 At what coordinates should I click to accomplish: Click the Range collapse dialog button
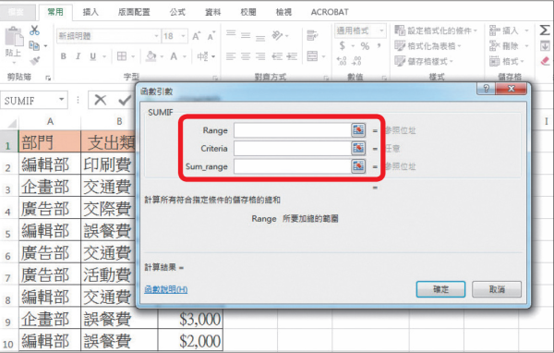click(x=358, y=130)
